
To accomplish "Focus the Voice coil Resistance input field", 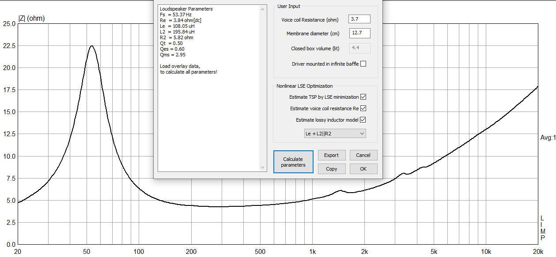I will (x=359, y=19).
